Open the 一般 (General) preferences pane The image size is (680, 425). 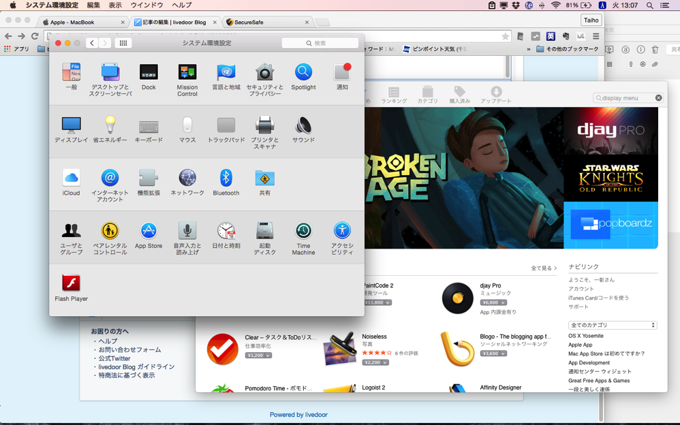(x=71, y=76)
